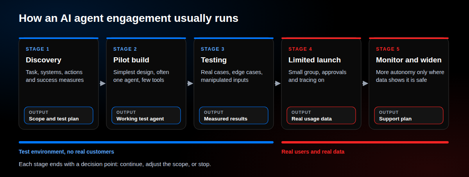Select the sentence about each stage's decision point
The width and height of the screenshot is (469, 177).
[115, 164]
